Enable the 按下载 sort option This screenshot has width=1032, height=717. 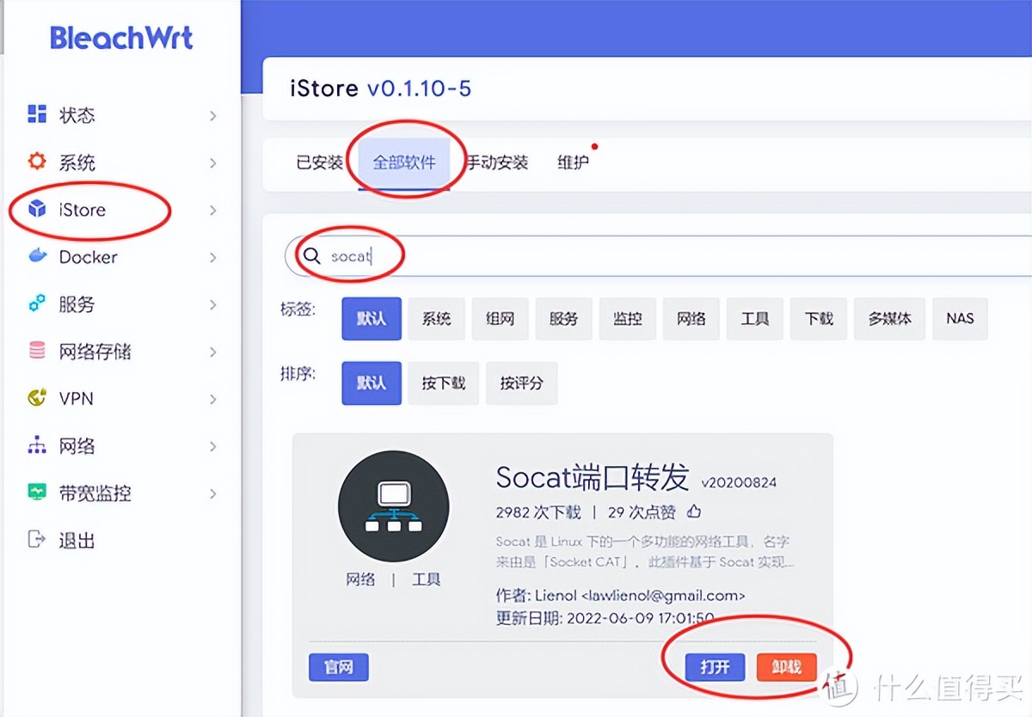(443, 383)
